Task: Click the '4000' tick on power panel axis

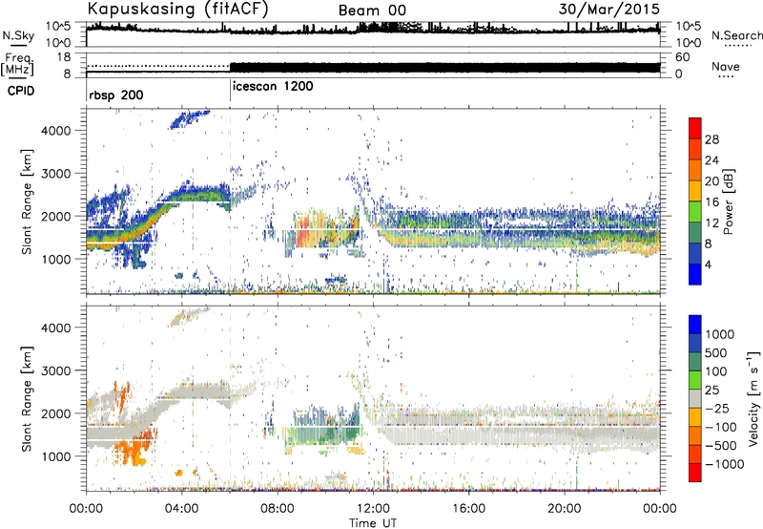Action: coord(56,131)
